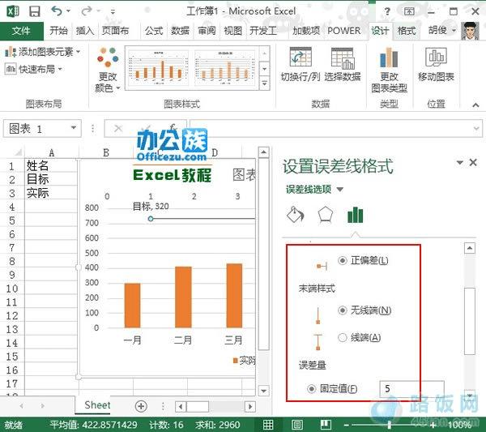Switch to 开始 Home tab
This screenshot has height=432, width=486.
58,31
